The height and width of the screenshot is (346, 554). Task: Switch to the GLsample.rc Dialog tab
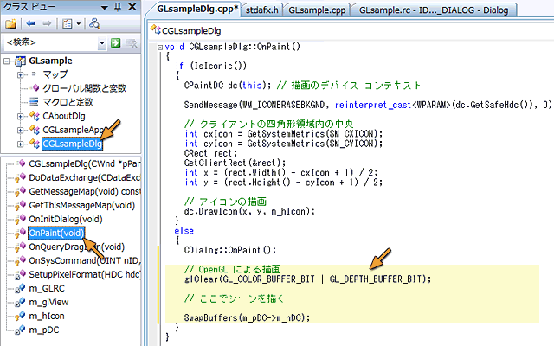434,10
